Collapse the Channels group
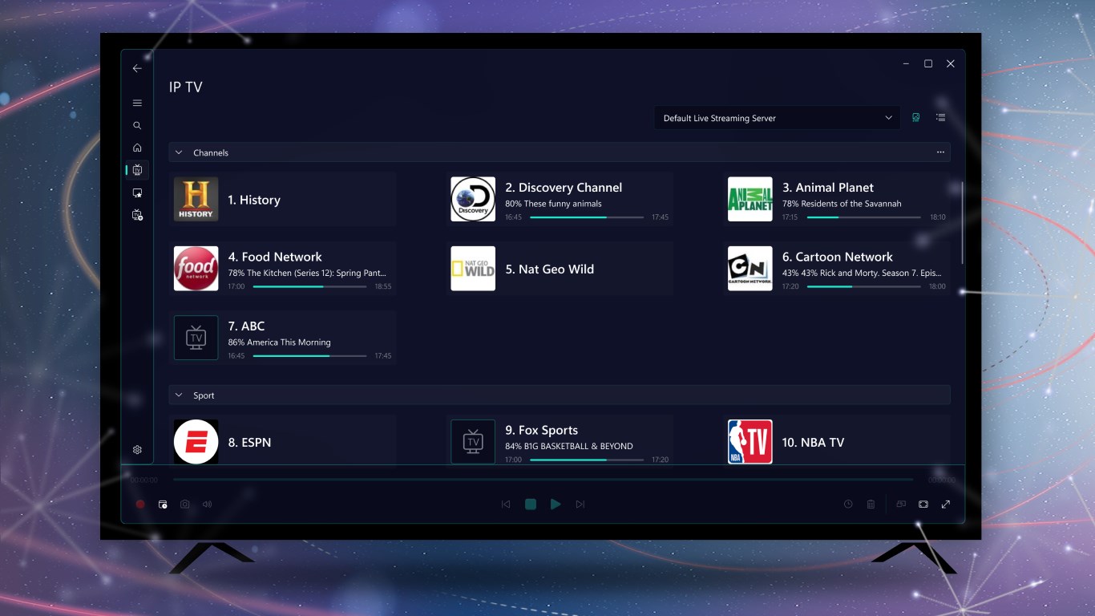Viewport: 1095px width, 616px height. coord(179,152)
